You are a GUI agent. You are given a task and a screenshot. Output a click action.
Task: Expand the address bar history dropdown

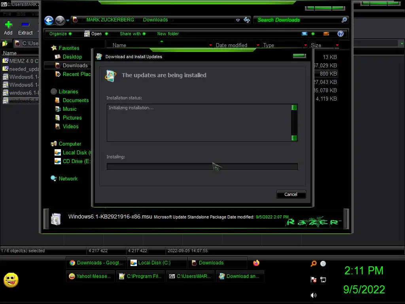[238, 20]
